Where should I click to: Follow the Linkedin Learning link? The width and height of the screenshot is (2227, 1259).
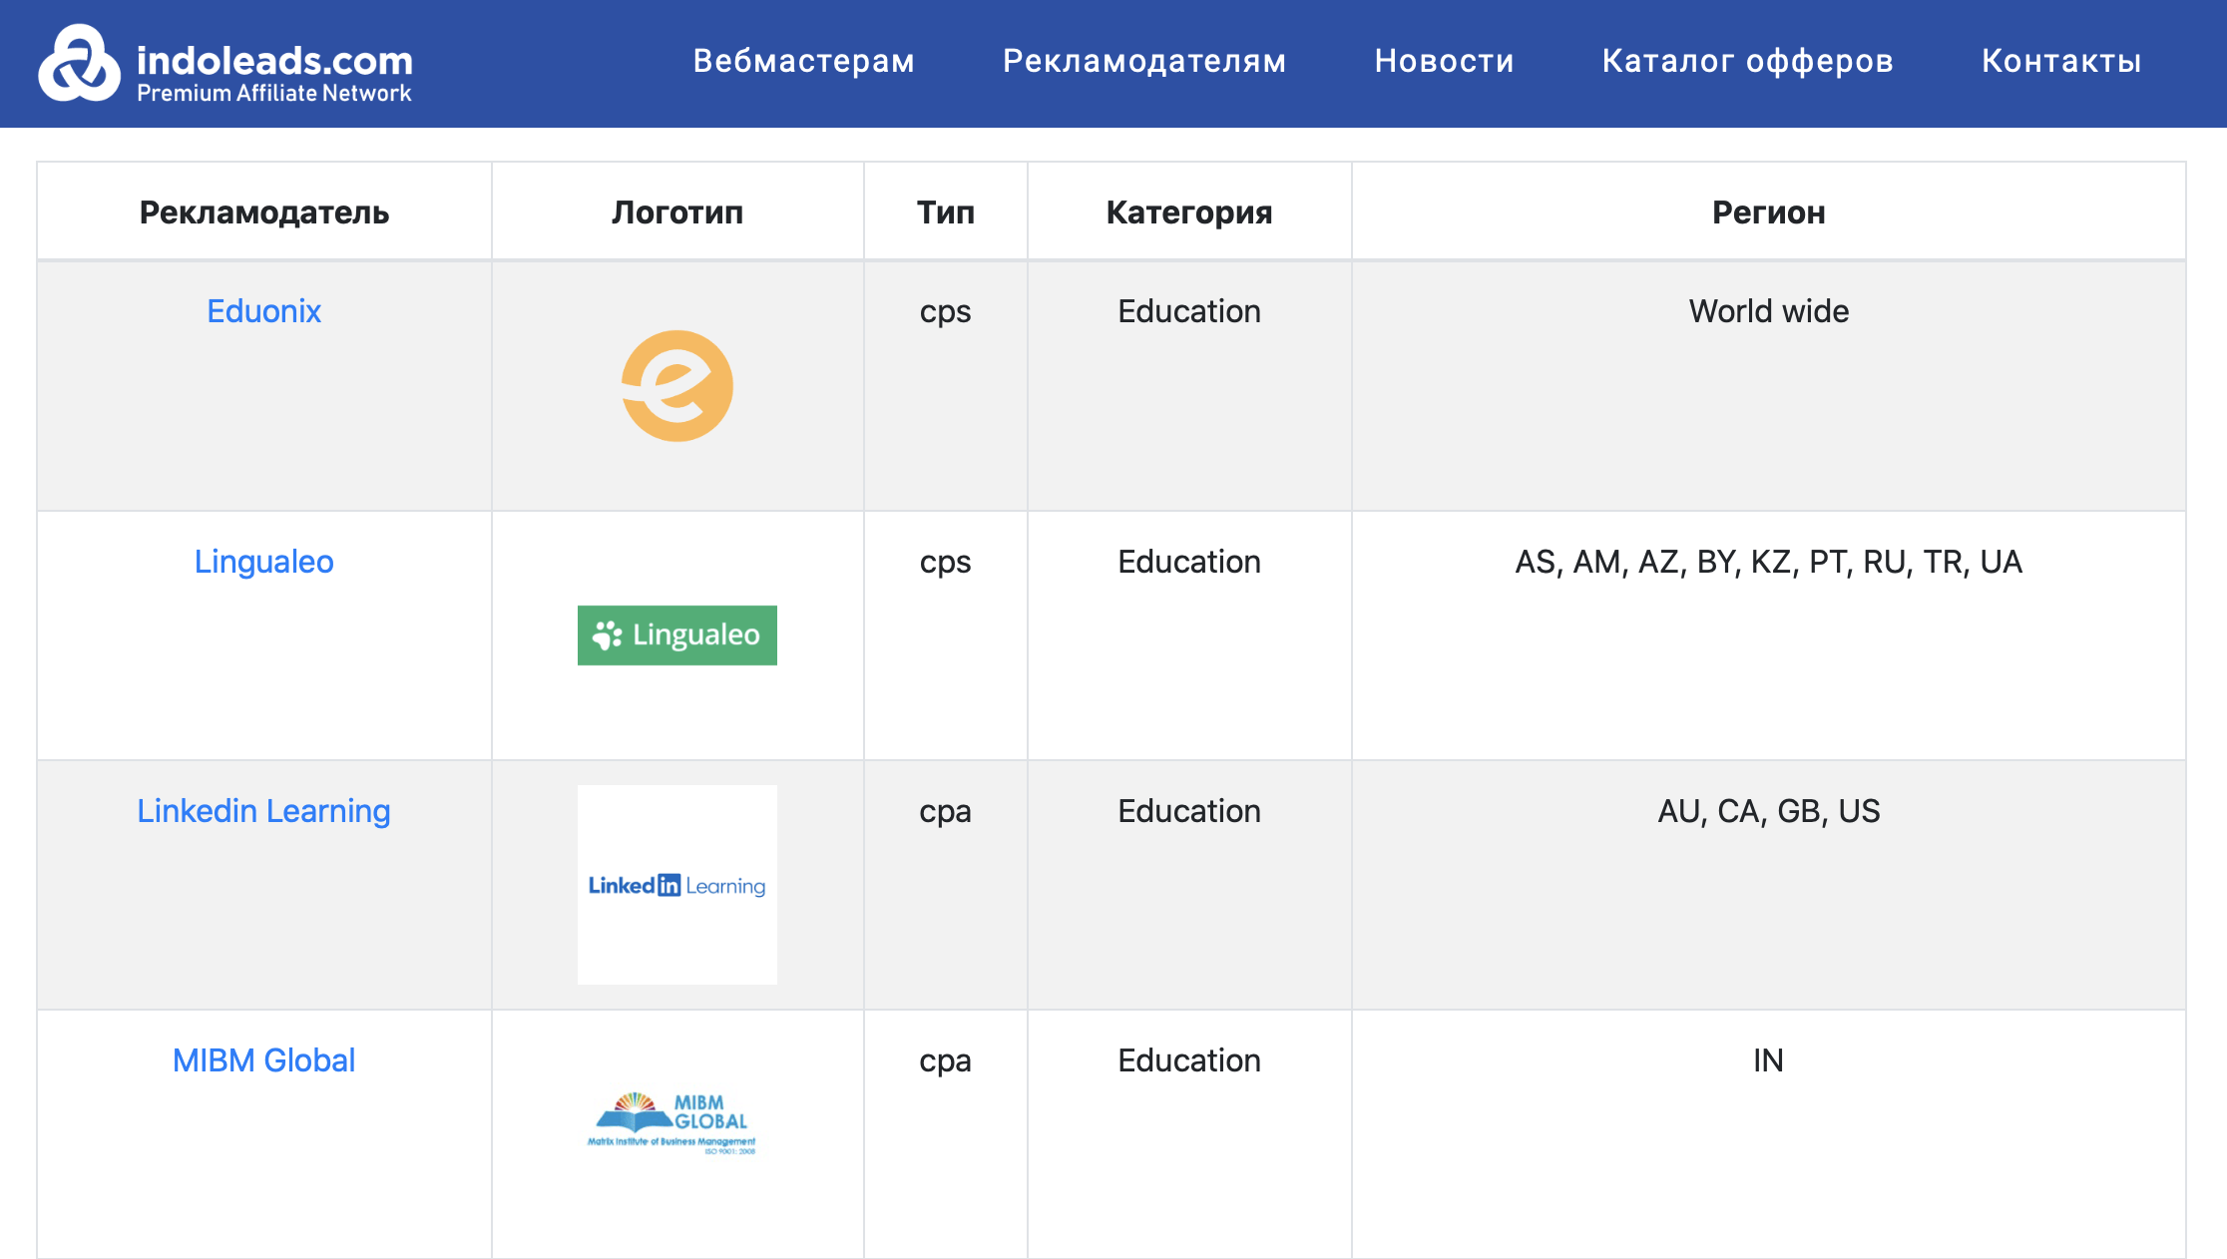click(264, 811)
